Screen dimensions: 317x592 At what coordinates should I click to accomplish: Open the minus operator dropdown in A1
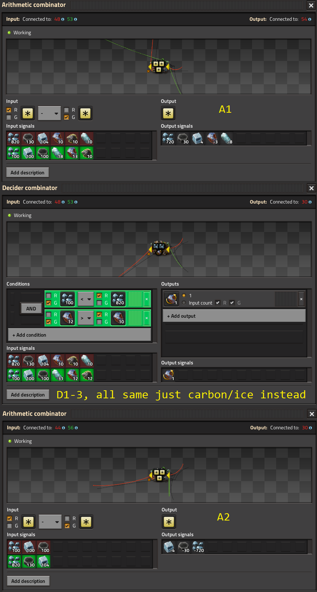click(49, 113)
